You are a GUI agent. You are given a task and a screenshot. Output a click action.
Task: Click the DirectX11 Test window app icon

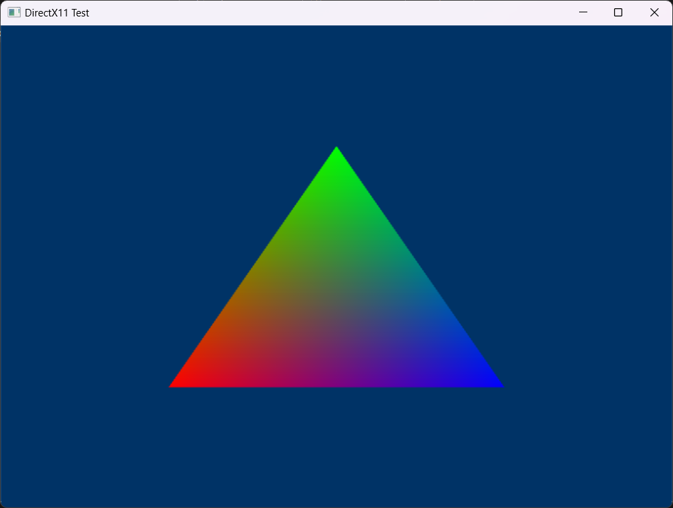[14, 12]
